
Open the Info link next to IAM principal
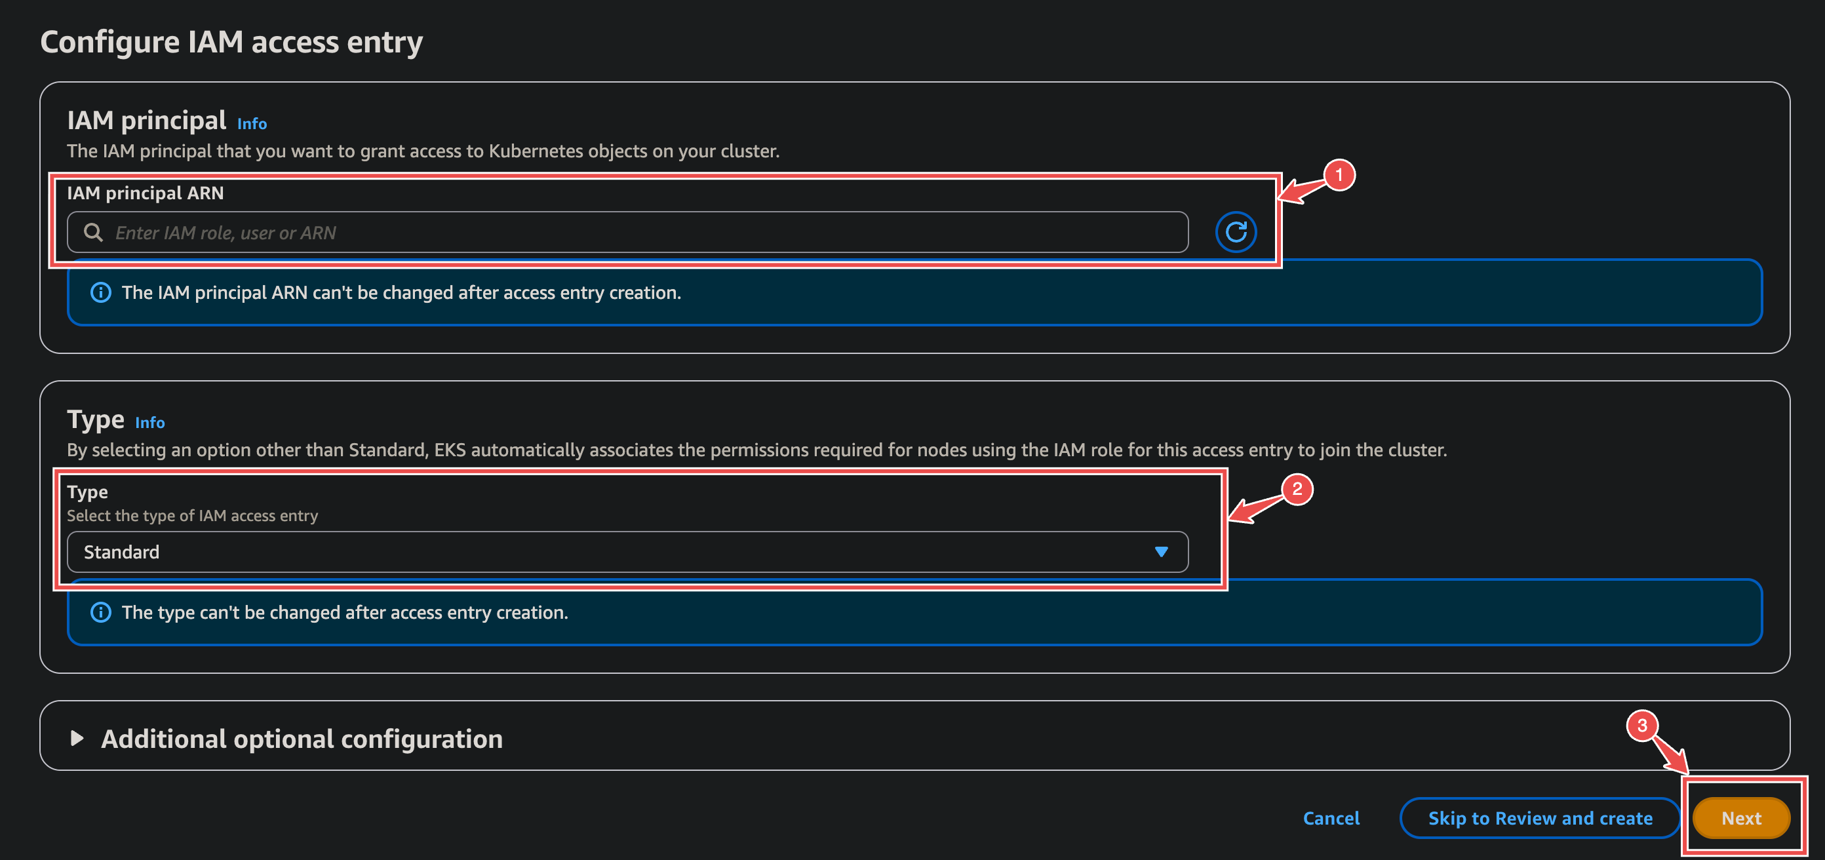(x=252, y=123)
